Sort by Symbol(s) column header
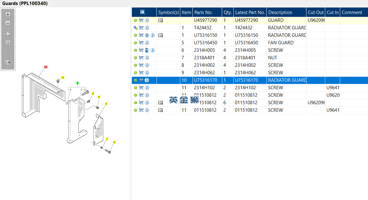 [x=168, y=12]
